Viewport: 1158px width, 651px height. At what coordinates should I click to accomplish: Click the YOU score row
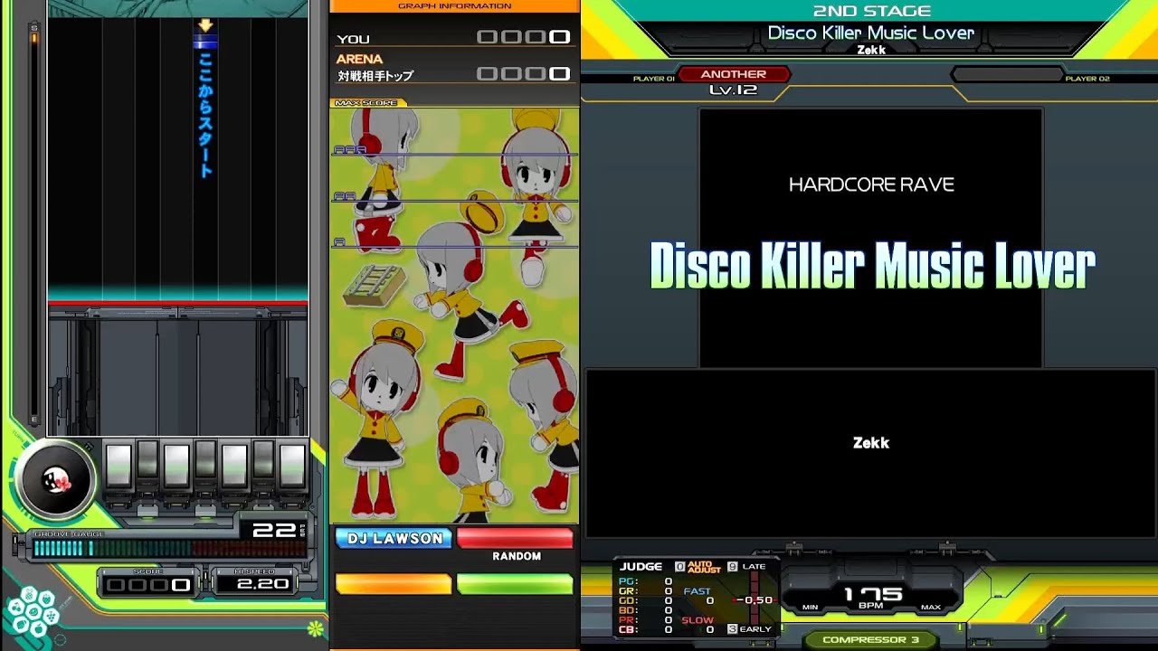[x=453, y=38]
